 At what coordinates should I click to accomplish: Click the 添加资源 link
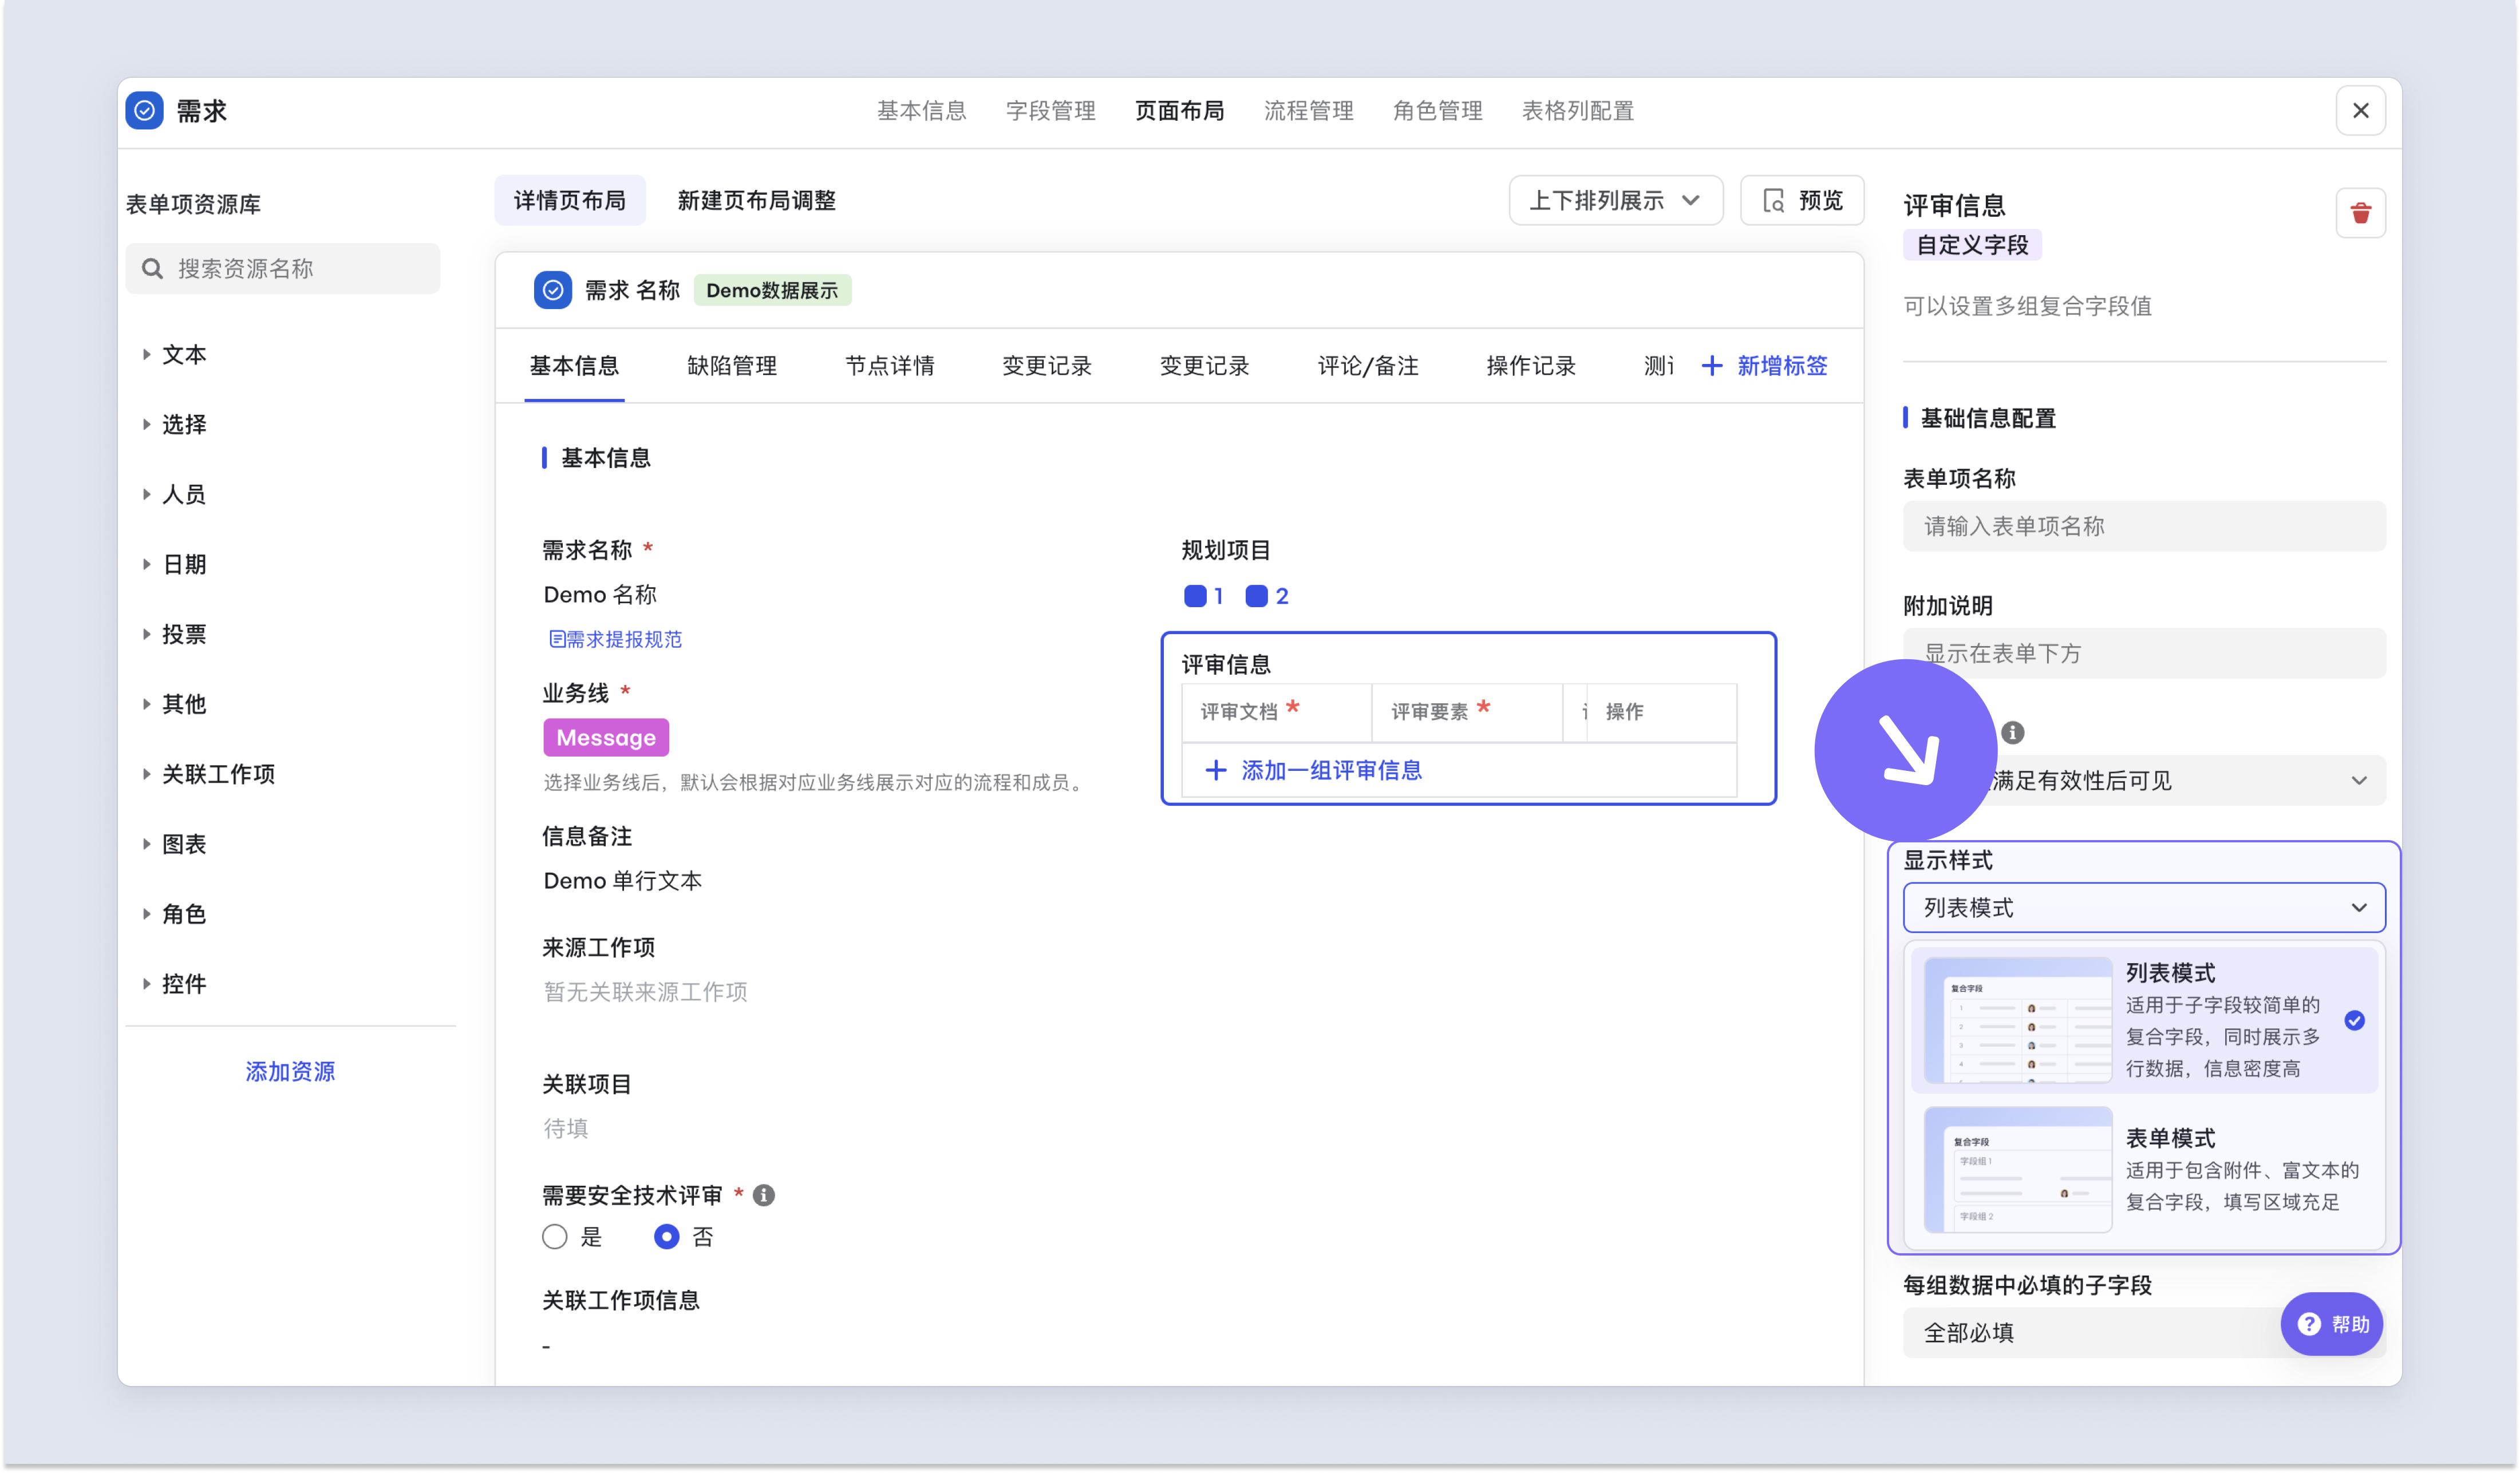click(290, 1071)
